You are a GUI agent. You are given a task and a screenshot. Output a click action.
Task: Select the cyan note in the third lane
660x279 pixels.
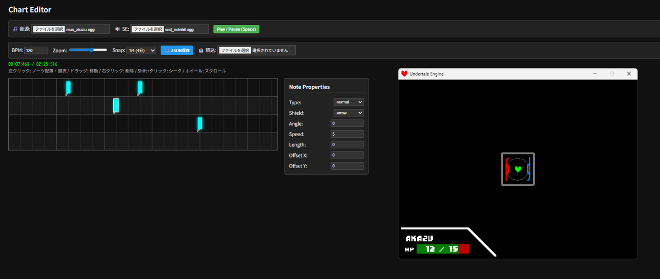(x=200, y=124)
